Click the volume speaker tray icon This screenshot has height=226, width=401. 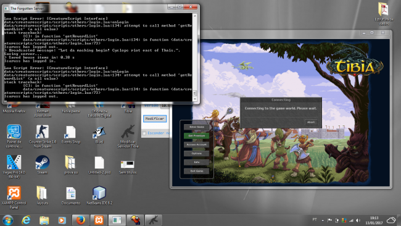tap(358, 220)
